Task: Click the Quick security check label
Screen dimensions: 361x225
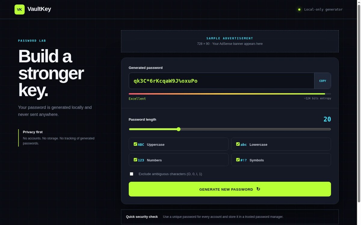Action: click(x=142, y=217)
